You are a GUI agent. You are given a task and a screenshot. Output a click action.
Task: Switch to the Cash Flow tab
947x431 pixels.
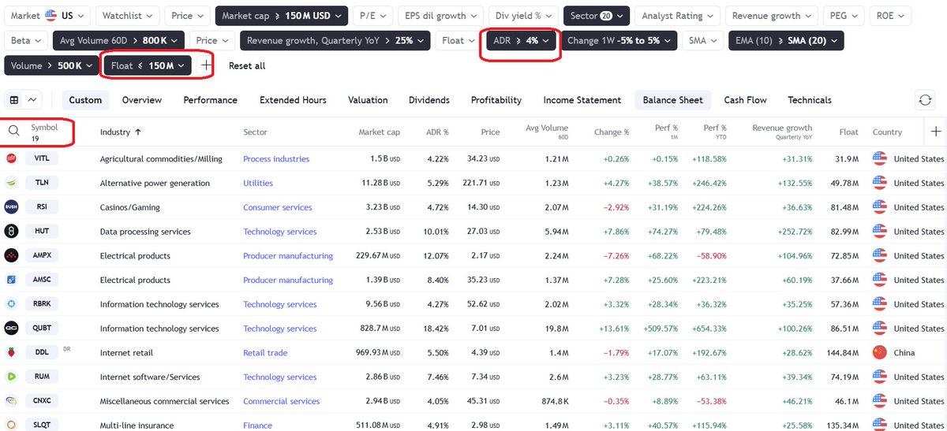(x=745, y=100)
